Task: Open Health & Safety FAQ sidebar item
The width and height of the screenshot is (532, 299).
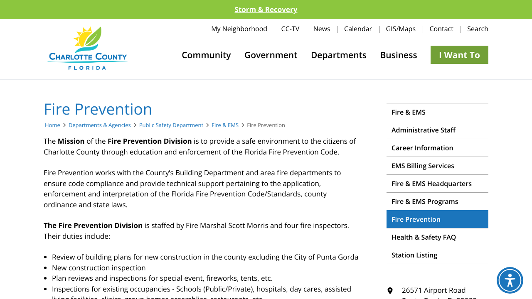Action: point(437,237)
